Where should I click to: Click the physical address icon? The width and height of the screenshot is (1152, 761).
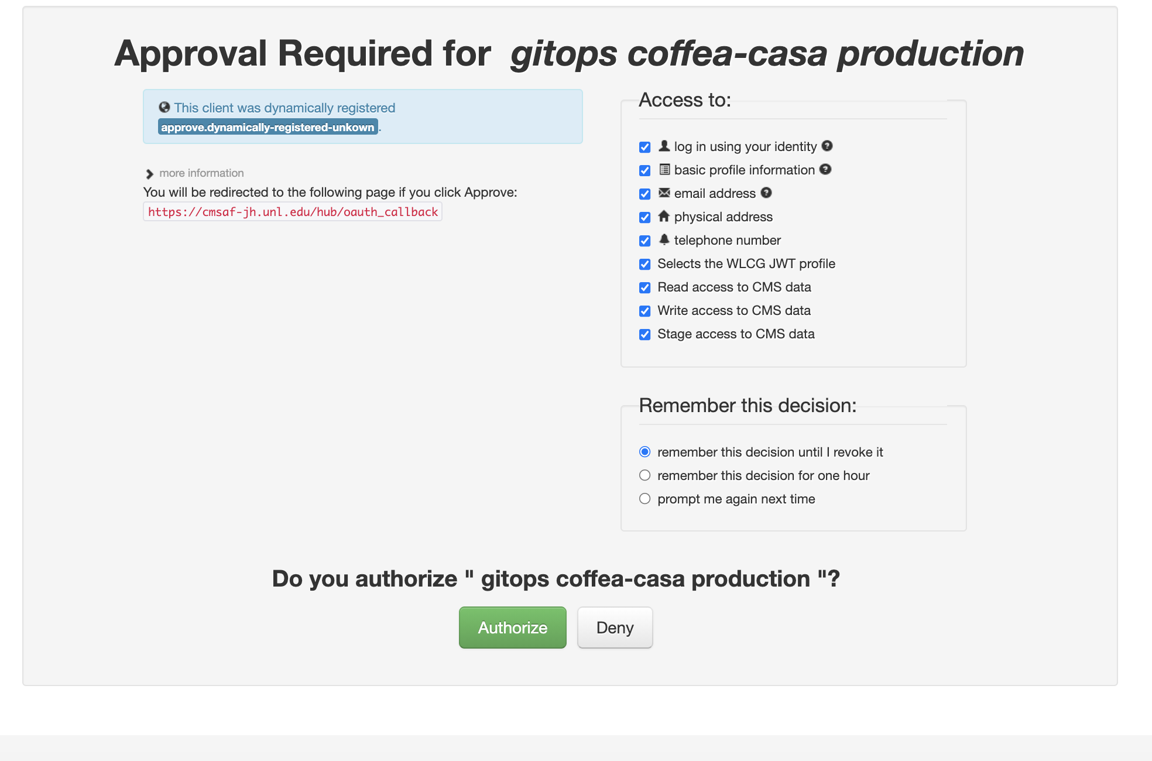tap(664, 216)
